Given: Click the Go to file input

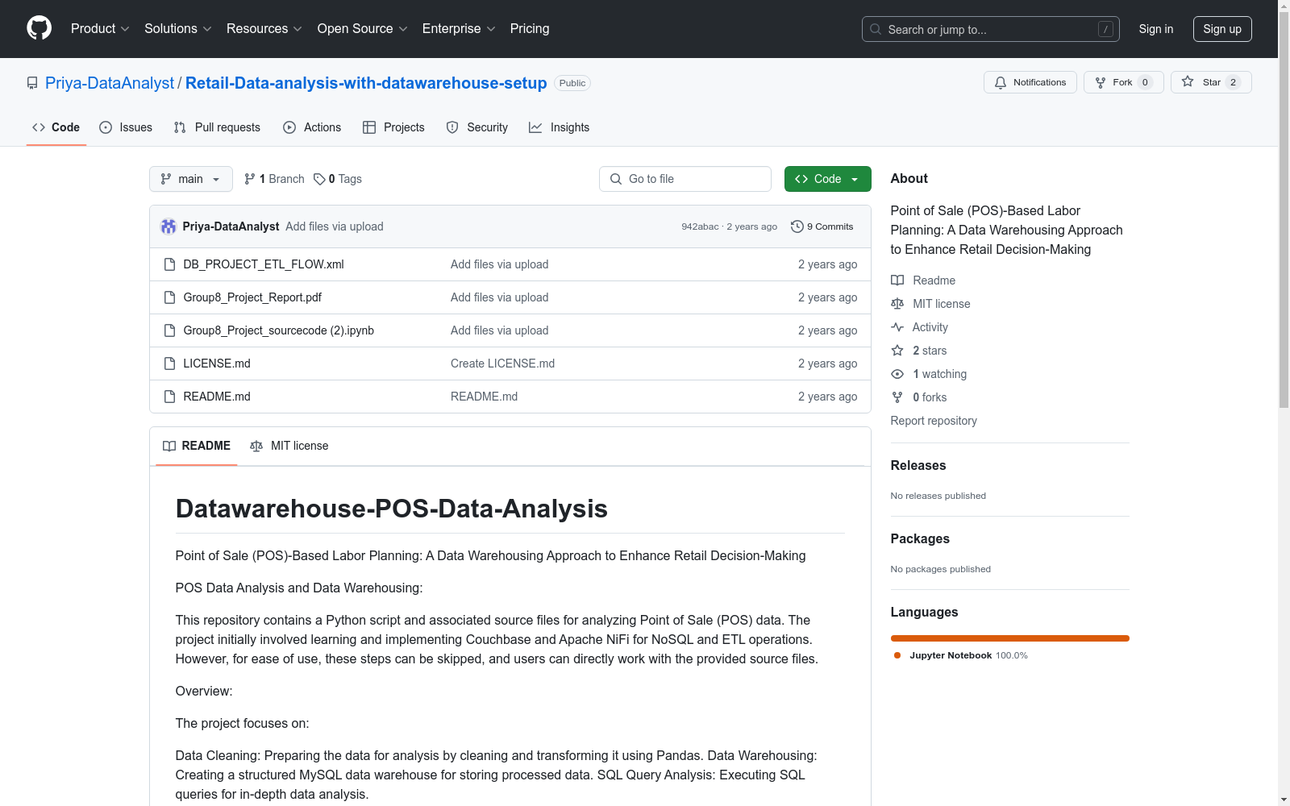Looking at the screenshot, I should (x=685, y=179).
